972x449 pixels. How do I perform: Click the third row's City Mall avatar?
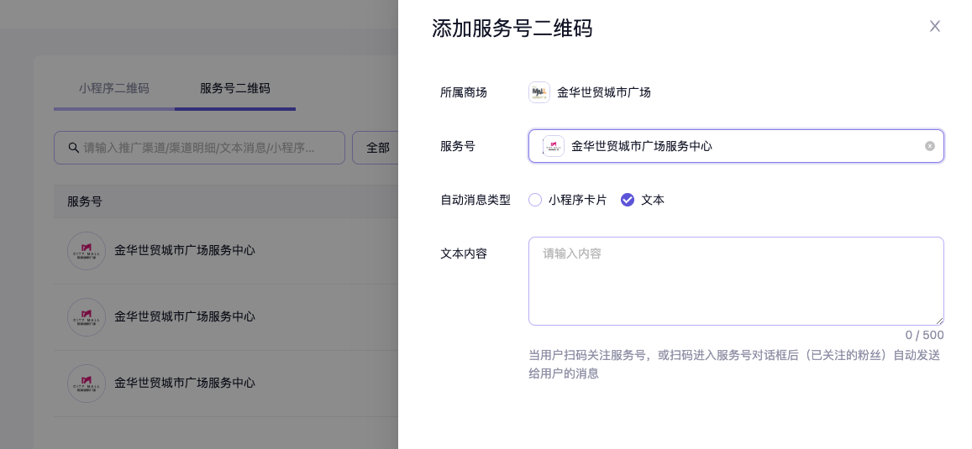pyautogui.click(x=87, y=384)
